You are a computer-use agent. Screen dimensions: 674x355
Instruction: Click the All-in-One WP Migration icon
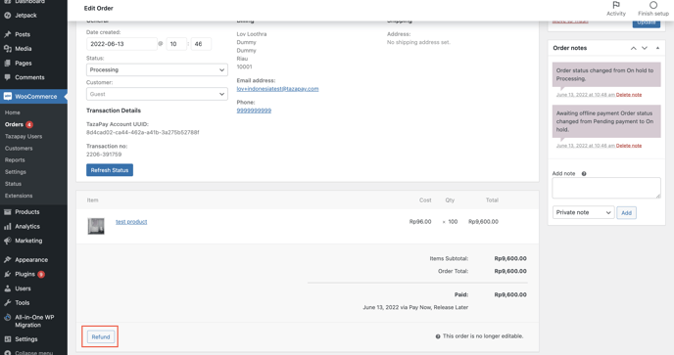(x=7, y=318)
